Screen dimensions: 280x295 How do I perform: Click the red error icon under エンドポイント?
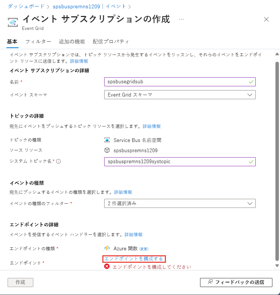pos(107,266)
